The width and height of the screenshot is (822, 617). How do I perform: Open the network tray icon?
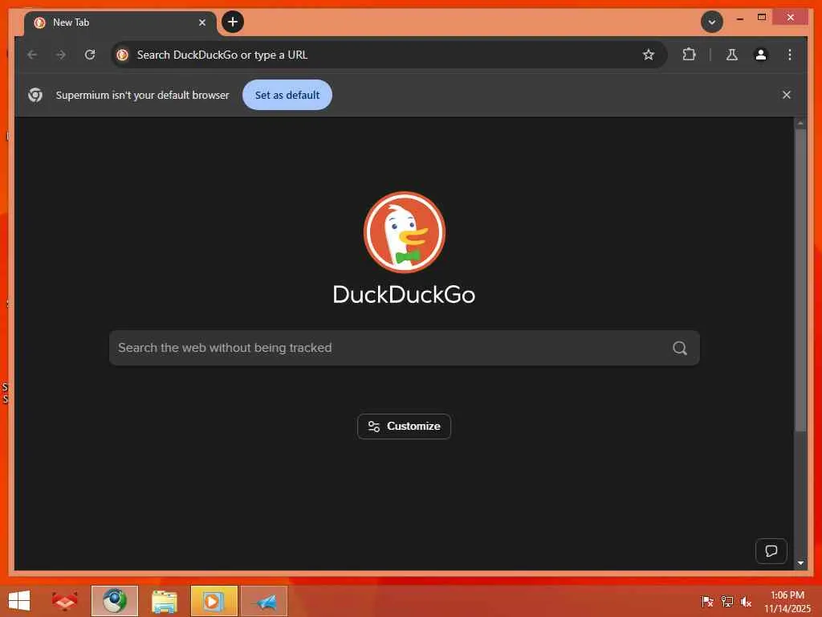point(726,601)
